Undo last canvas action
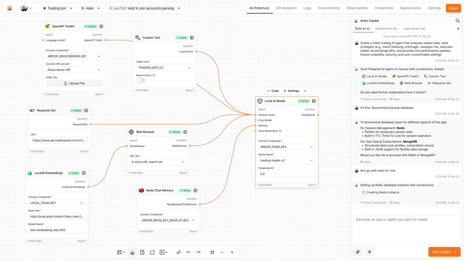 tap(188, 252)
